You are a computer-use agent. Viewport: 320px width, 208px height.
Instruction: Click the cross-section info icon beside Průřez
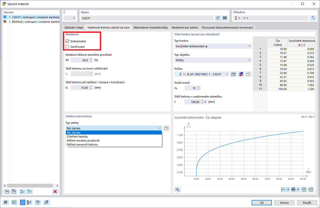coord(241,74)
